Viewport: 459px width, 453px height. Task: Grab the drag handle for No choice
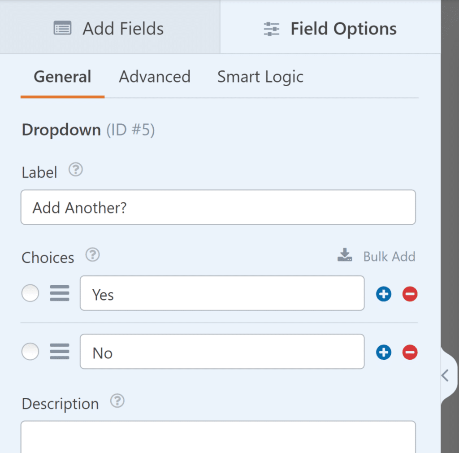60,353
